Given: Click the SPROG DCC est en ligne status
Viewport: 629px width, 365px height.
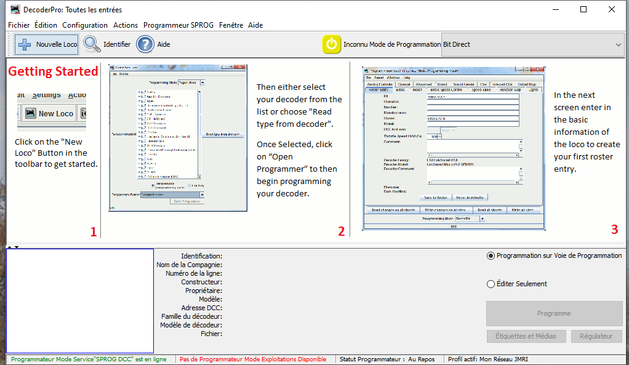Looking at the screenshot, I should coord(89,359).
